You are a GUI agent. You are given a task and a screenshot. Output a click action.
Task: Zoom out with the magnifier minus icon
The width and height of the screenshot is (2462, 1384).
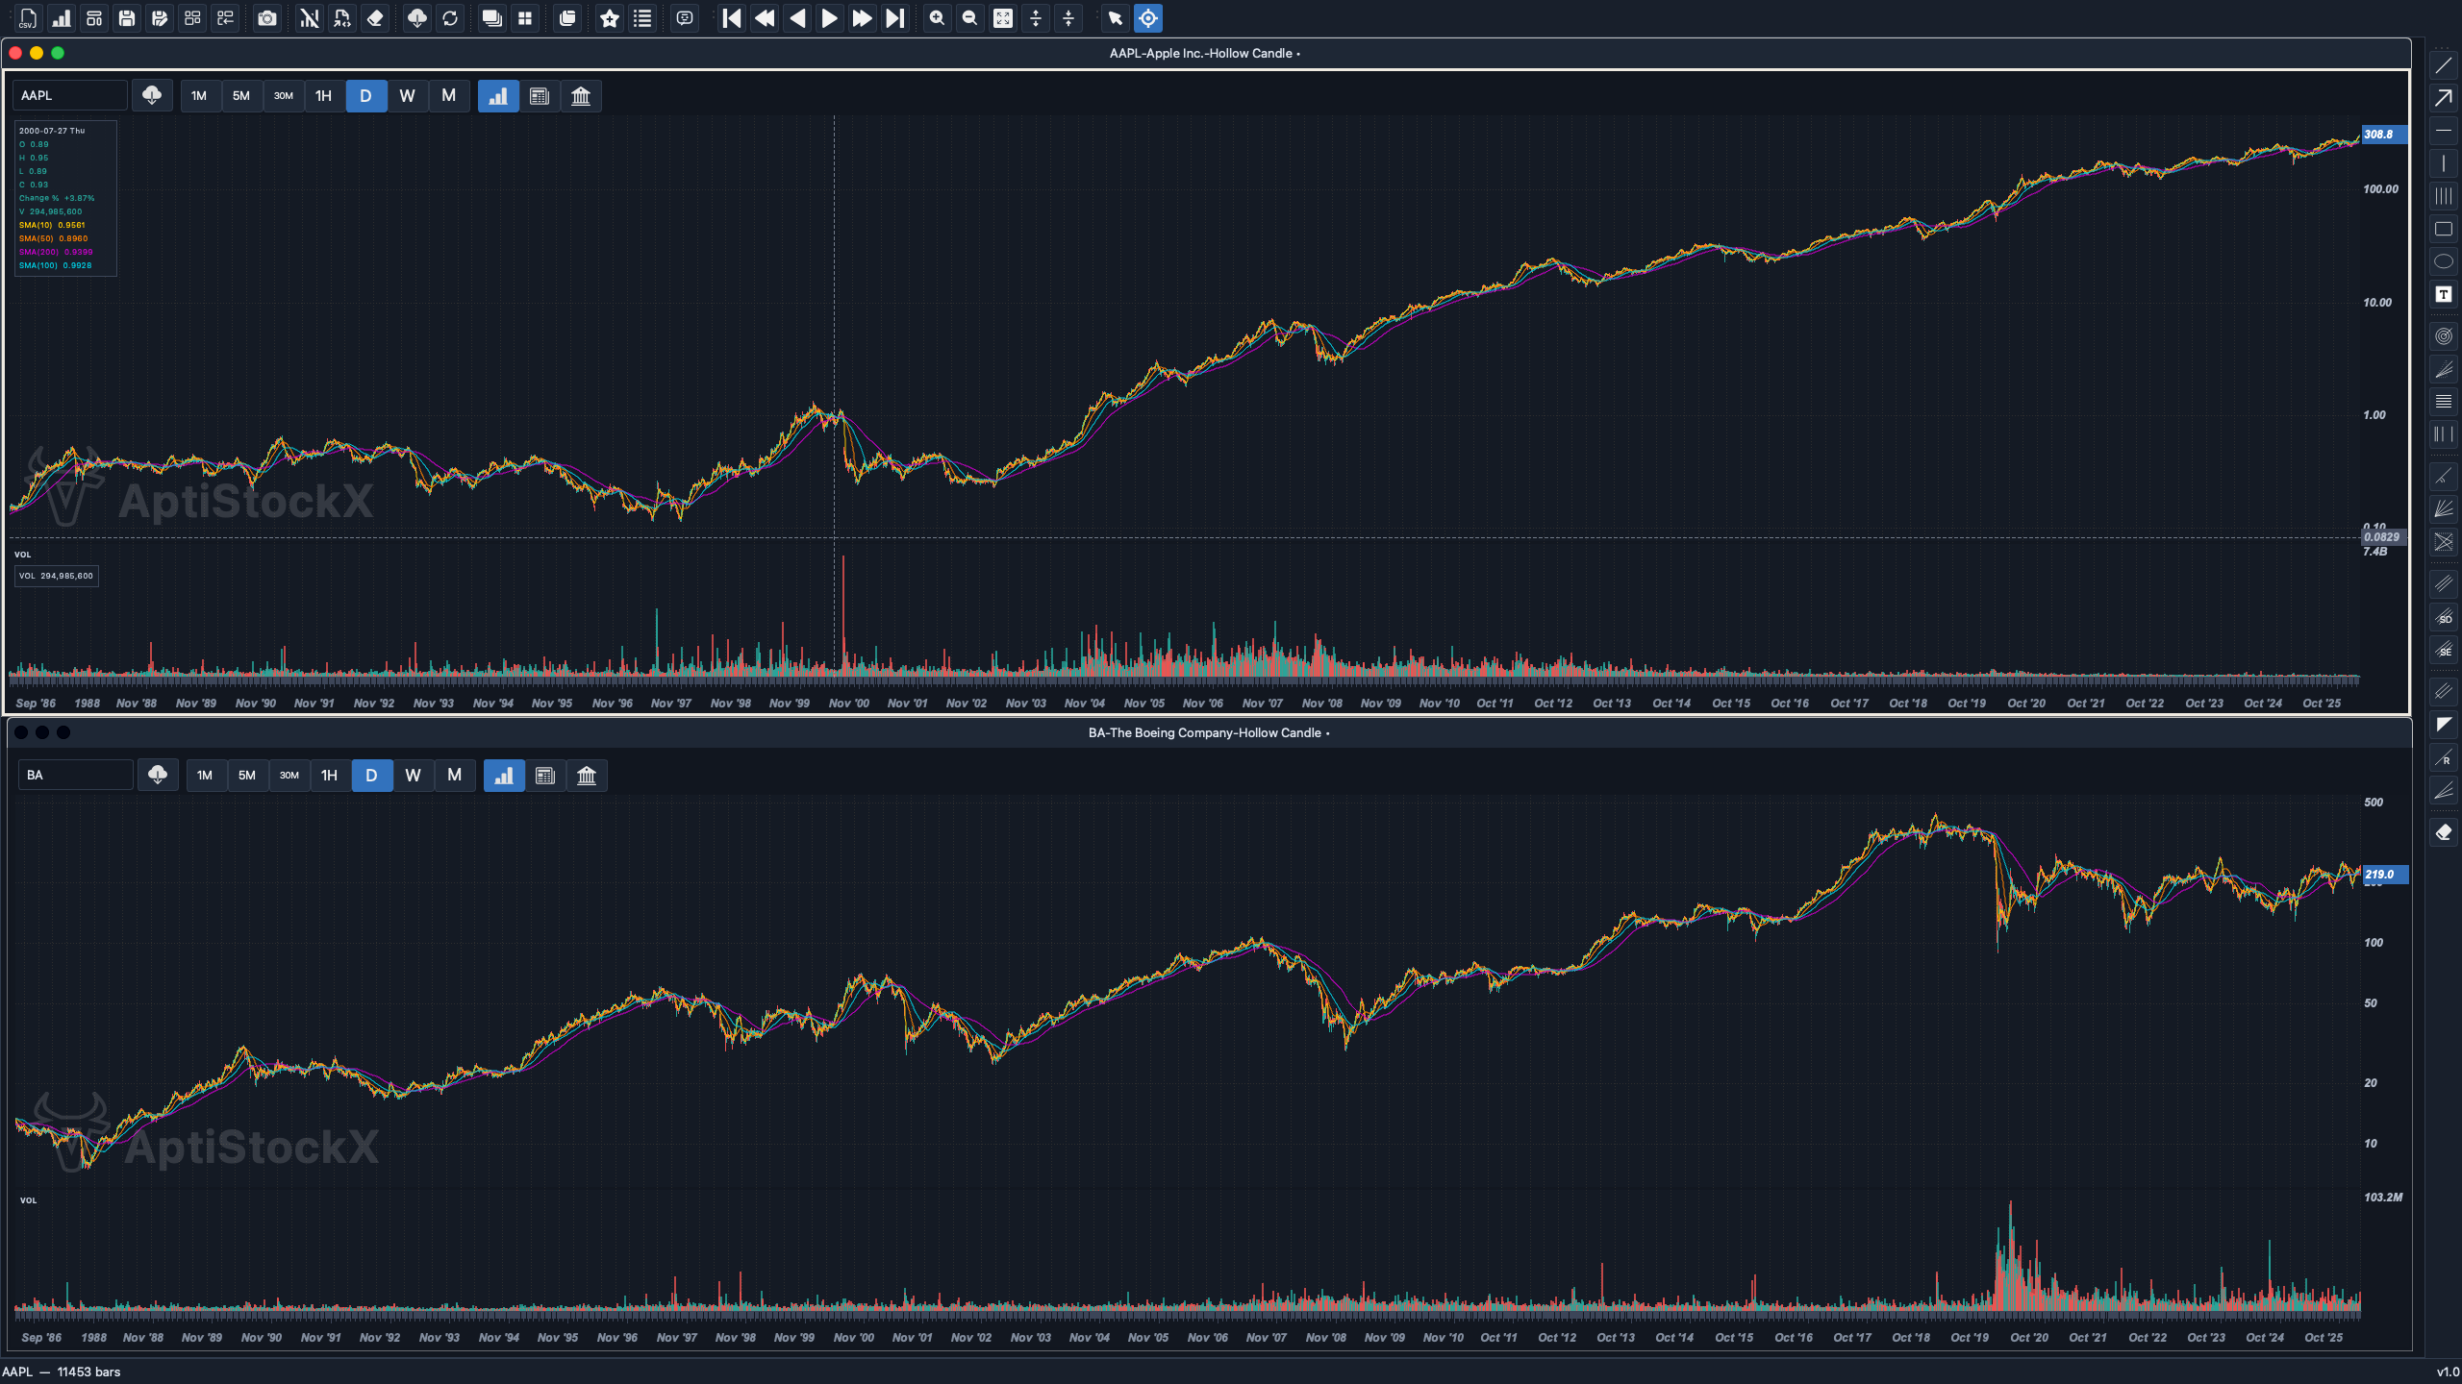[x=969, y=18]
